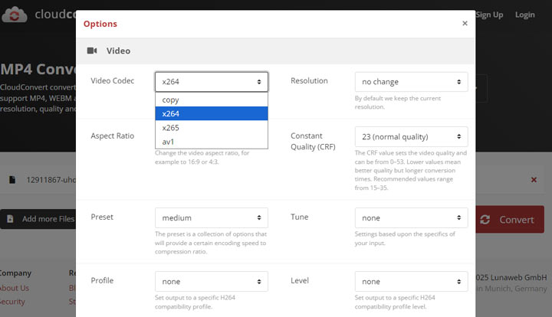This screenshot has width=552, height=317.
Task: Click the Video Codec label
Action: pyautogui.click(x=112, y=81)
